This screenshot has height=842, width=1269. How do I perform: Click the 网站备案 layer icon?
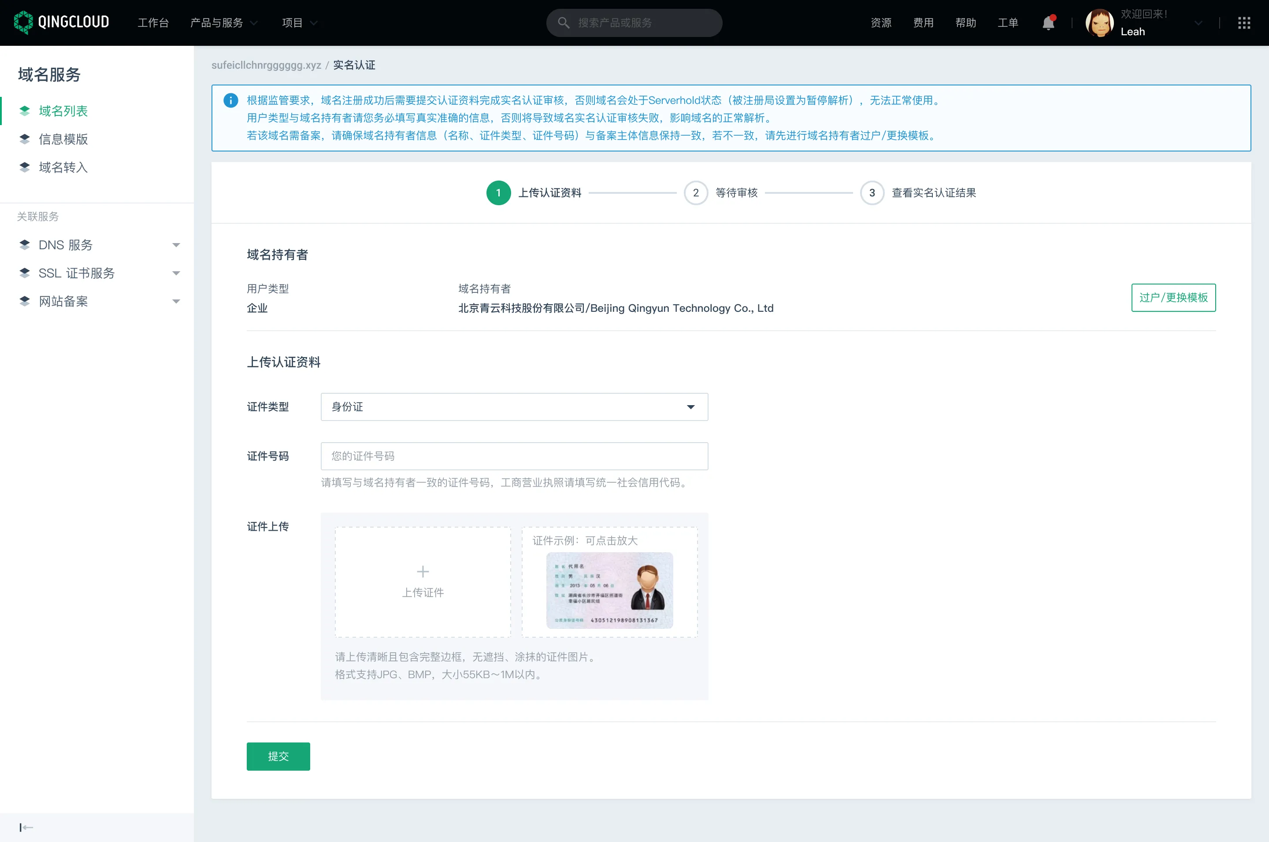tap(25, 301)
